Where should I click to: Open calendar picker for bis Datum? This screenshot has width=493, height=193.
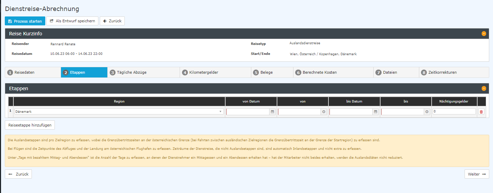(375, 111)
